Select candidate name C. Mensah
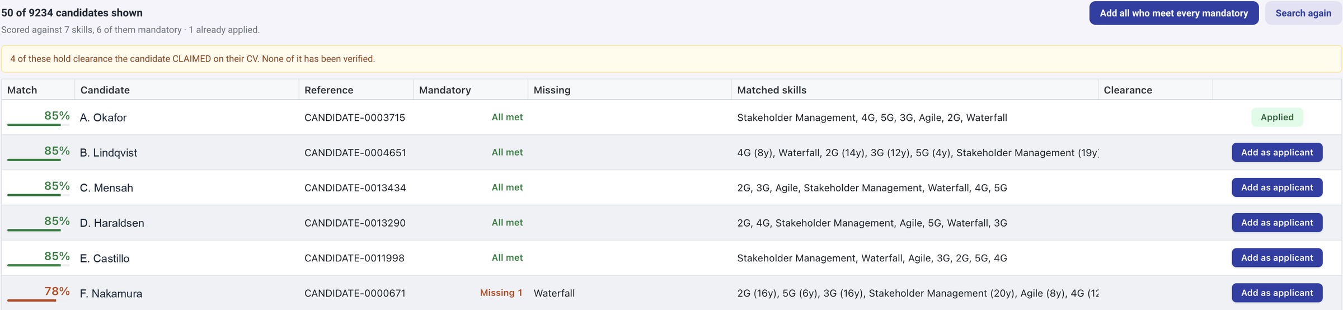The height and width of the screenshot is (310, 1343). tap(106, 188)
